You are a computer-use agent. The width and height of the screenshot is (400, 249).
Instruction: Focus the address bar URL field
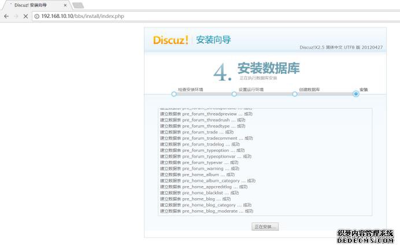point(217,16)
